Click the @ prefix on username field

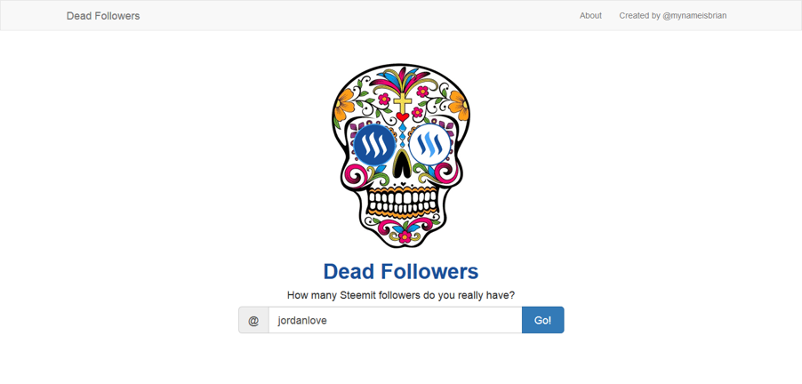tap(253, 320)
